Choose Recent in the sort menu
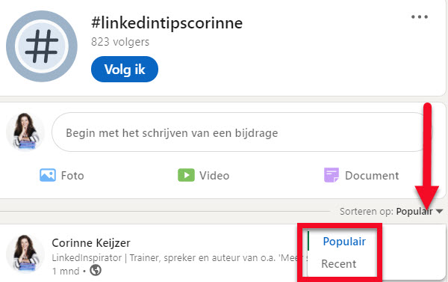 (338, 264)
